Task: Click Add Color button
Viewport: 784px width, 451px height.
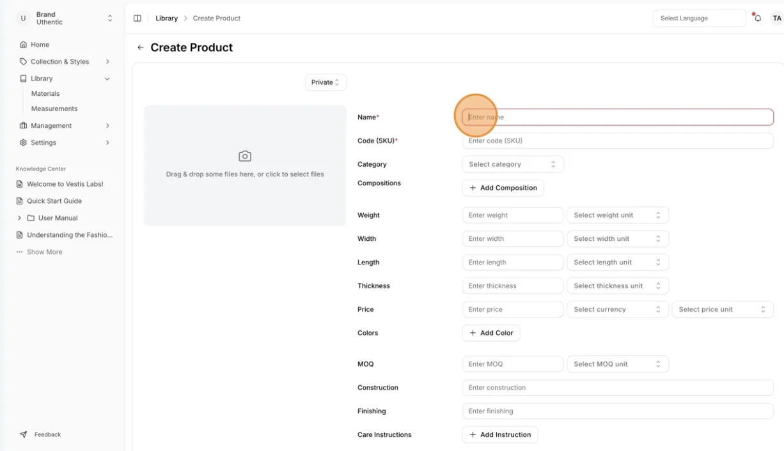Action: pyautogui.click(x=491, y=333)
